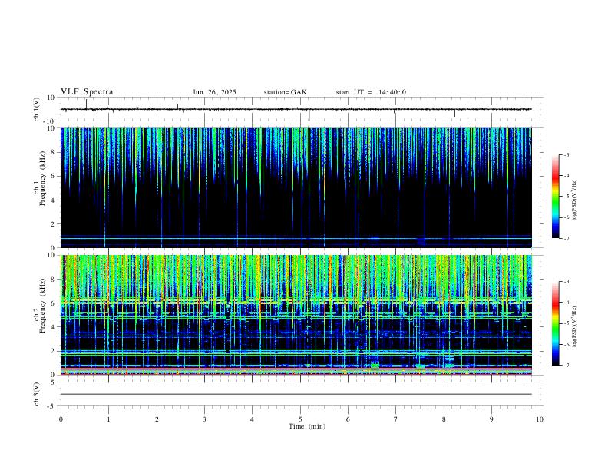This screenshot has height=470, width=608.
Task: Click the "ch.1(V)" waveform axis label
Action: (x=37, y=109)
